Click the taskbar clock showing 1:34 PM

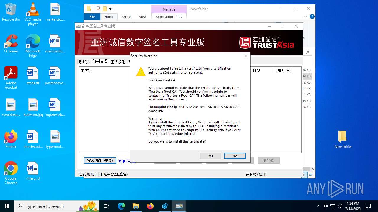pyautogui.click(x=353, y=206)
